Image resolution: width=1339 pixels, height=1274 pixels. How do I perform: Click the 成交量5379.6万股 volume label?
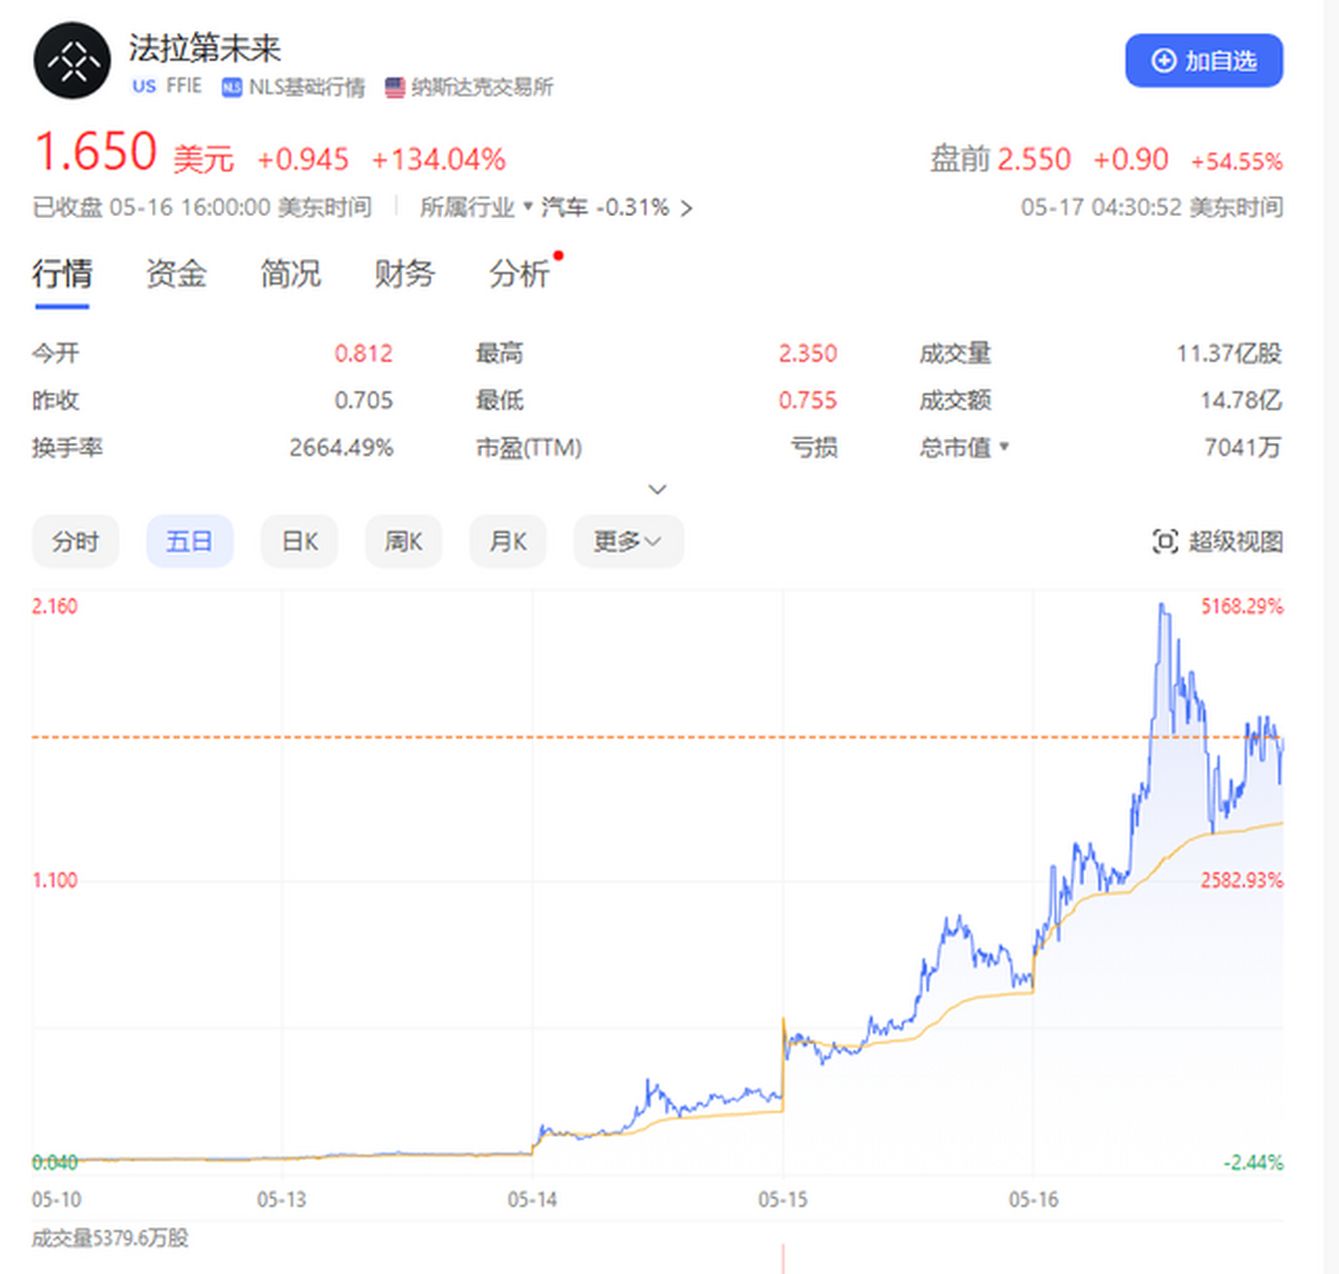pos(111,1238)
